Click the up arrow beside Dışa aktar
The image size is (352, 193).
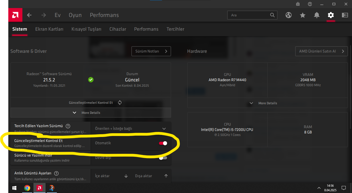tap(166, 176)
